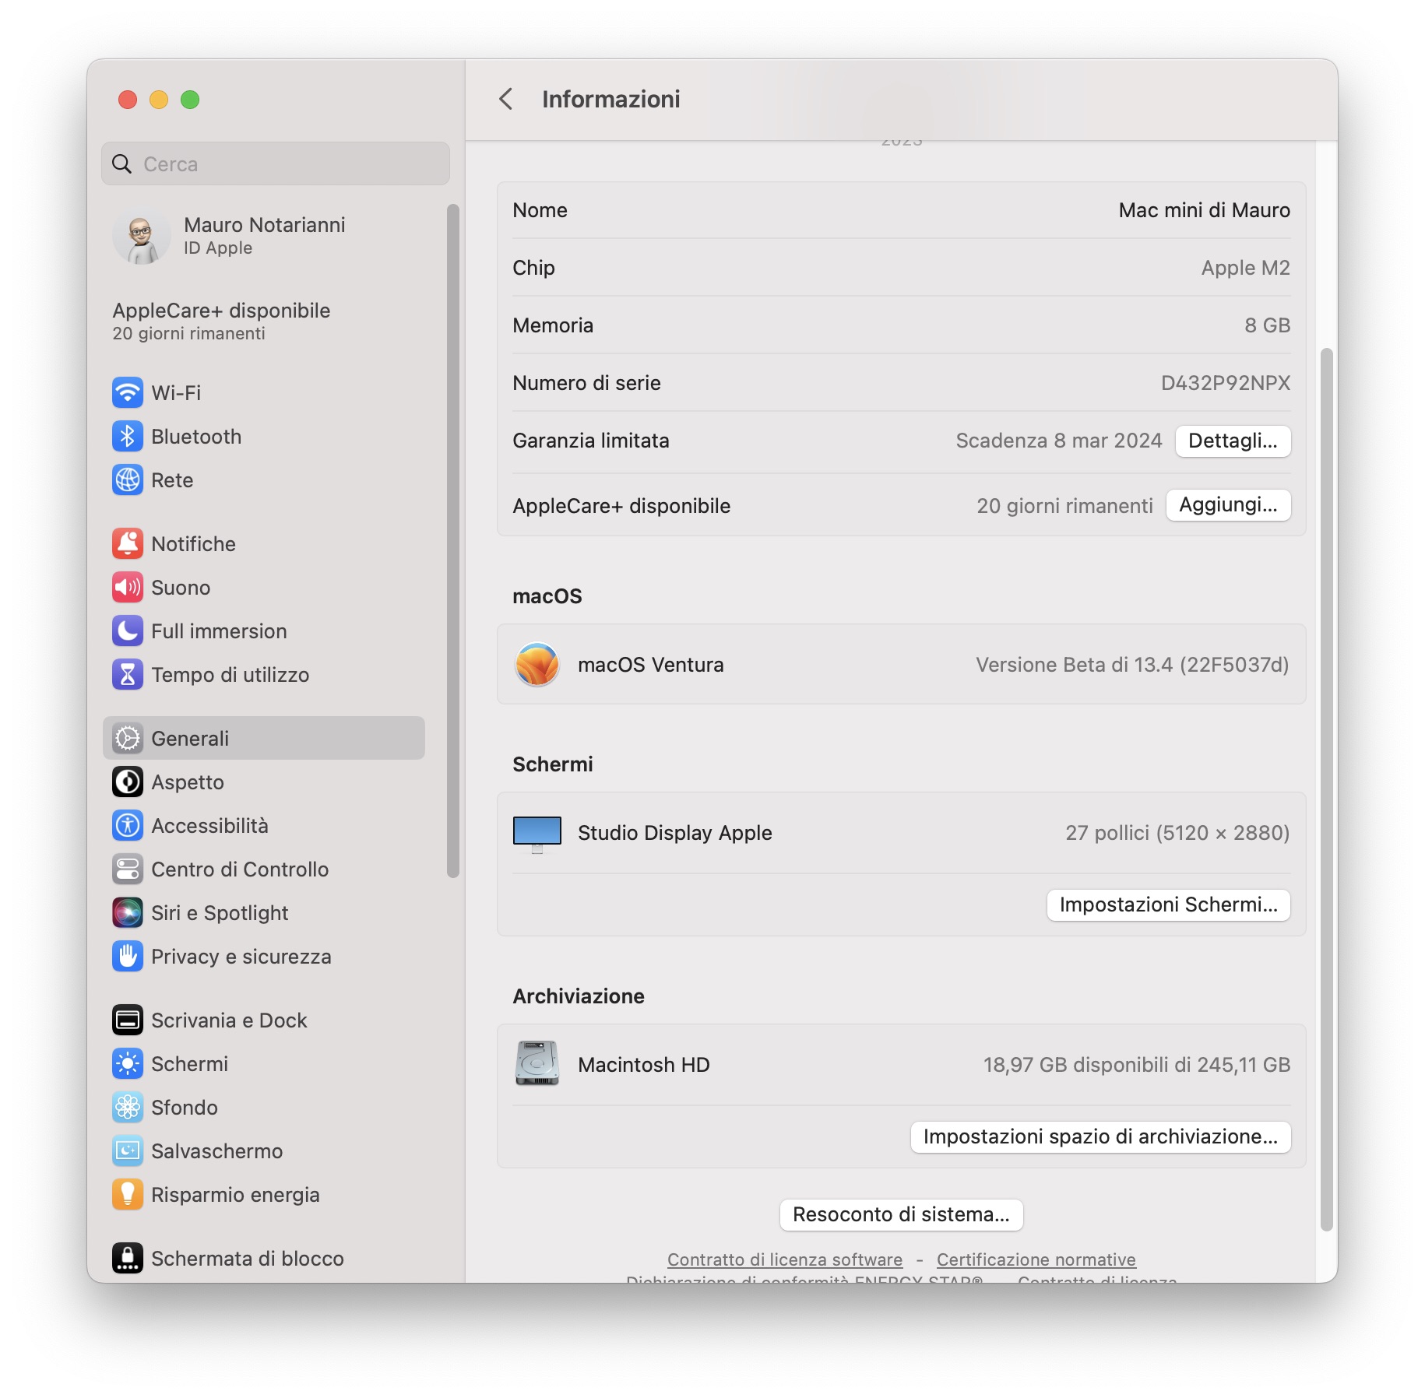Open the Mauro Notarianni avatar
The image size is (1425, 1398).
click(141, 236)
